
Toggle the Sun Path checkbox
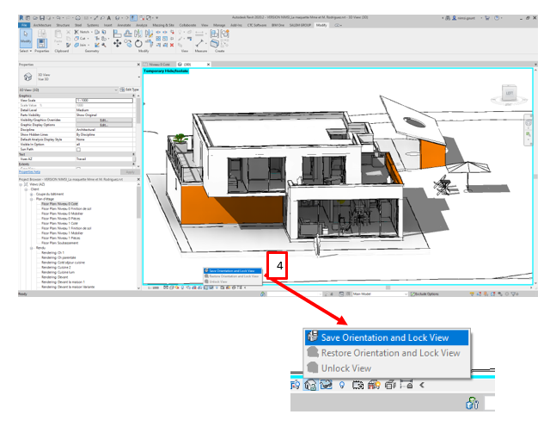pos(79,149)
